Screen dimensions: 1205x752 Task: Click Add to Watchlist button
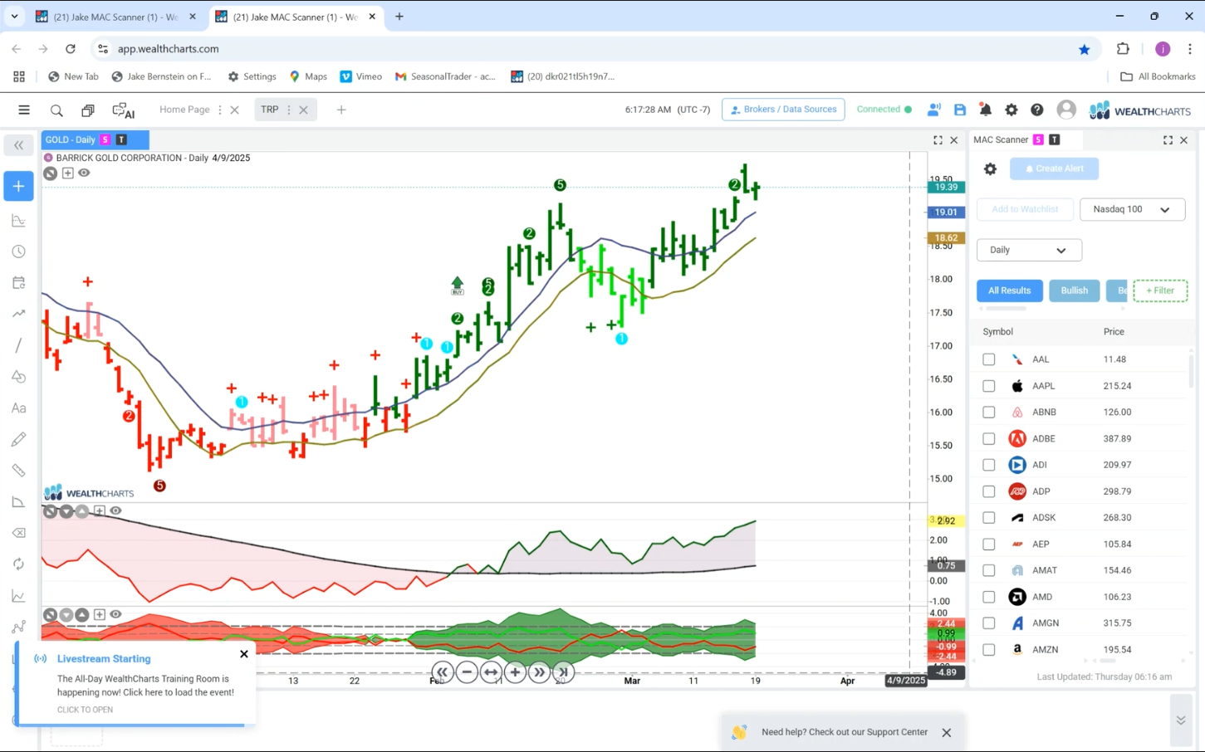point(1025,209)
